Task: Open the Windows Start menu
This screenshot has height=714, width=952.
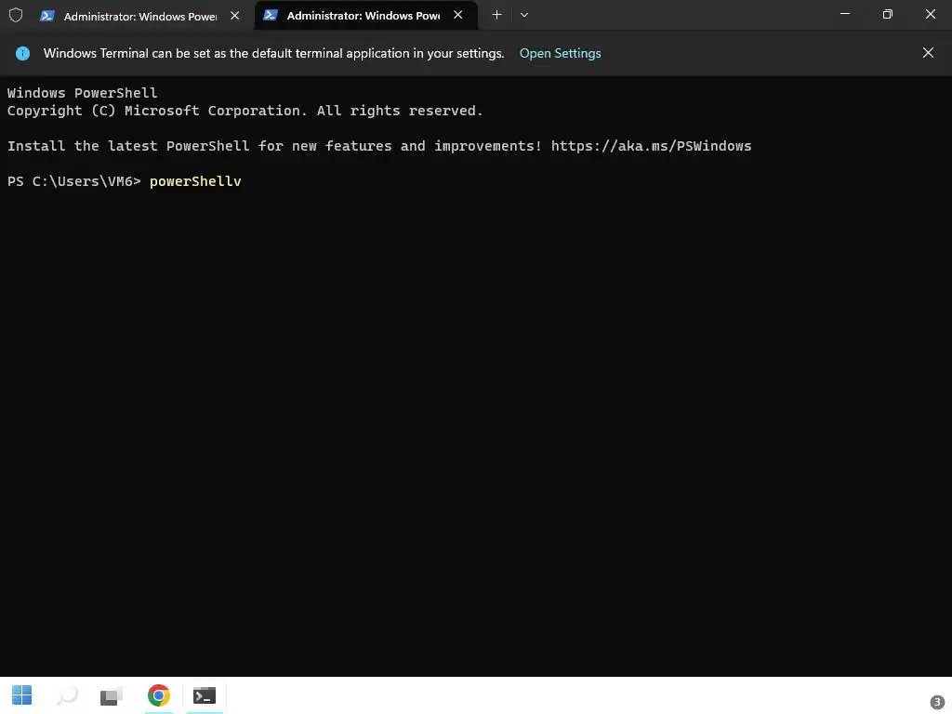Action: 22,695
